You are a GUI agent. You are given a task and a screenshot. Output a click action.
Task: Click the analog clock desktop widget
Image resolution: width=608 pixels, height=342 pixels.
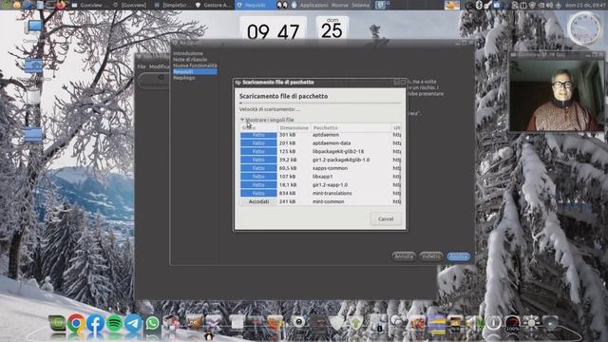584,28
